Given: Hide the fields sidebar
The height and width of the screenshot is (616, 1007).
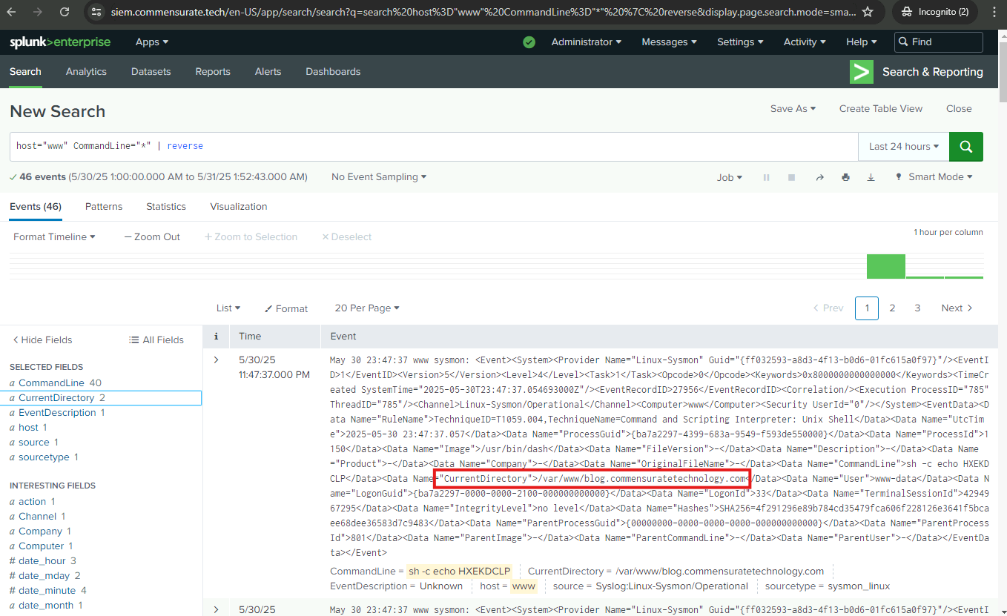Looking at the screenshot, I should pos(42,340).
